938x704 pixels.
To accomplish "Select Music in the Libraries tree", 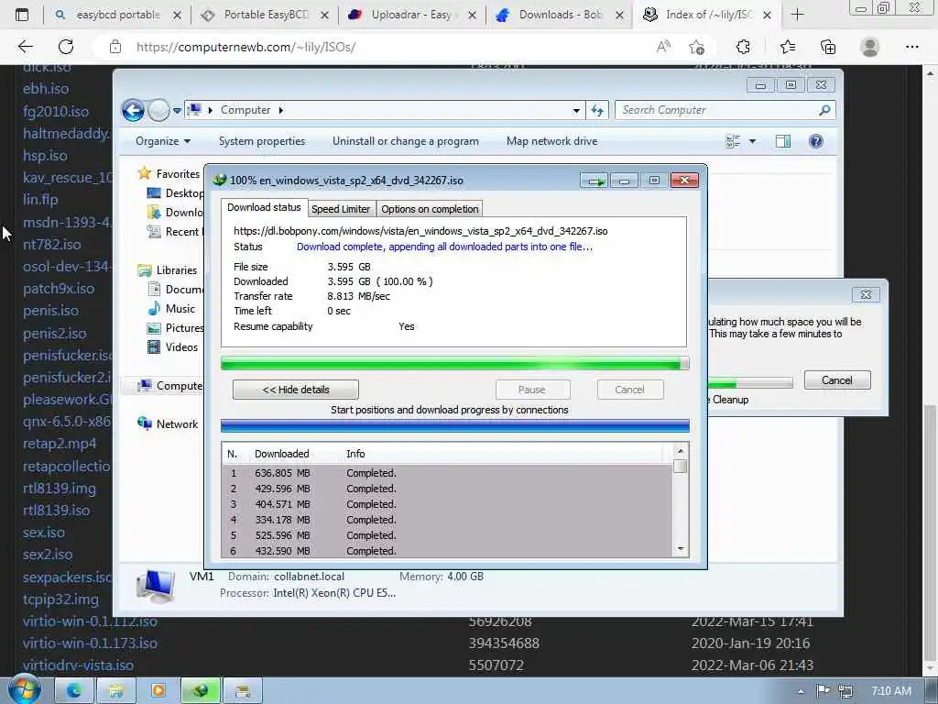I will 171,309.
